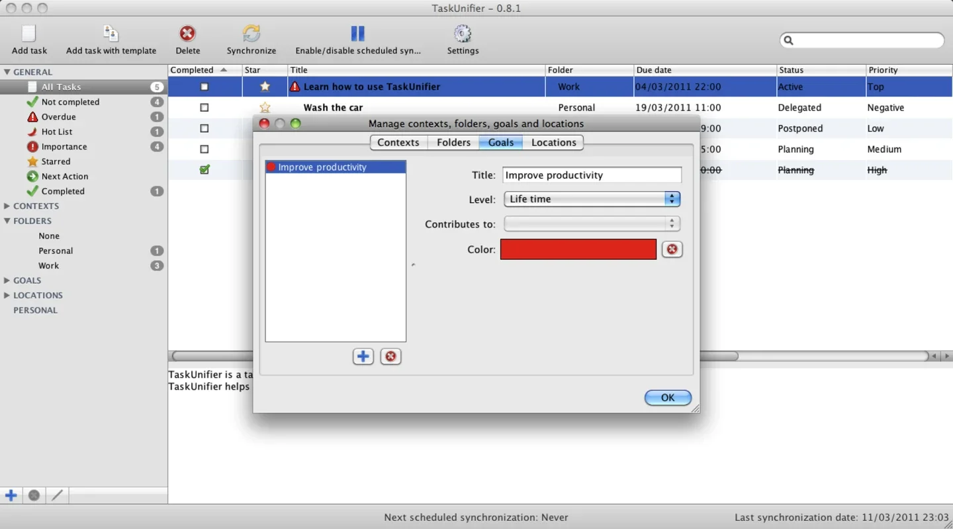Viewport: 953px width, 529px height.
Task: Click the Delete toolbar icon
Action: (x=188, y=33)
